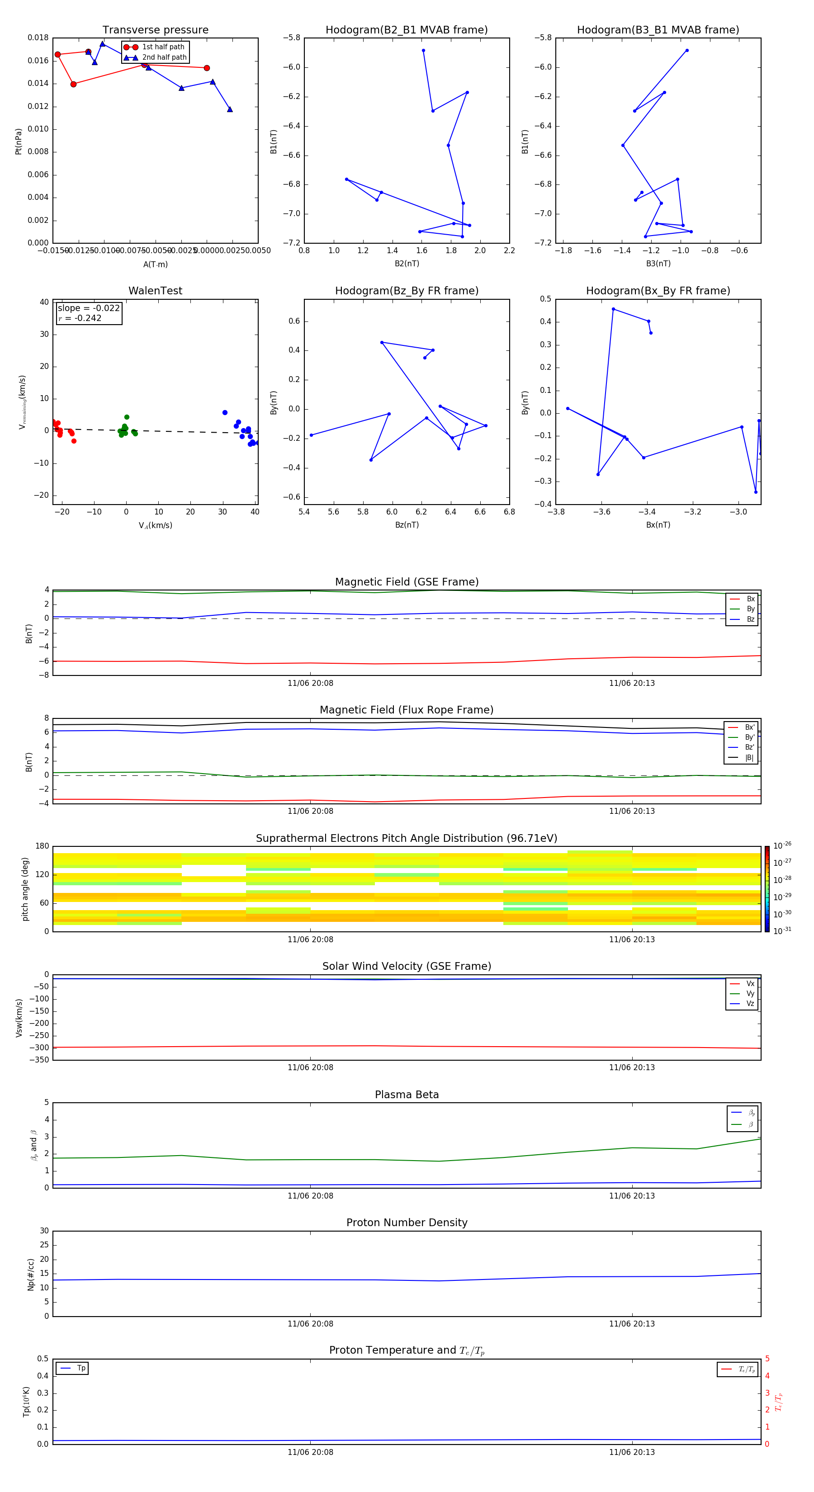The image size is (814, 1492).
Task: Click the "A(T·m)" x-axis label
Action: tap(155, 264)
